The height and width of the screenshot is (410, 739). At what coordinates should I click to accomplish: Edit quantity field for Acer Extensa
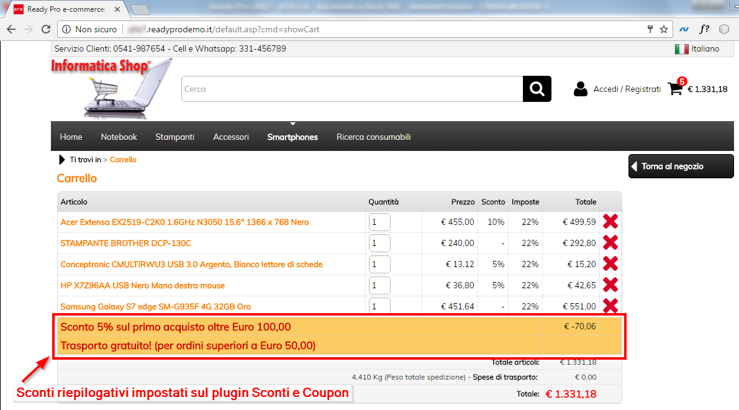coord(379,222)
